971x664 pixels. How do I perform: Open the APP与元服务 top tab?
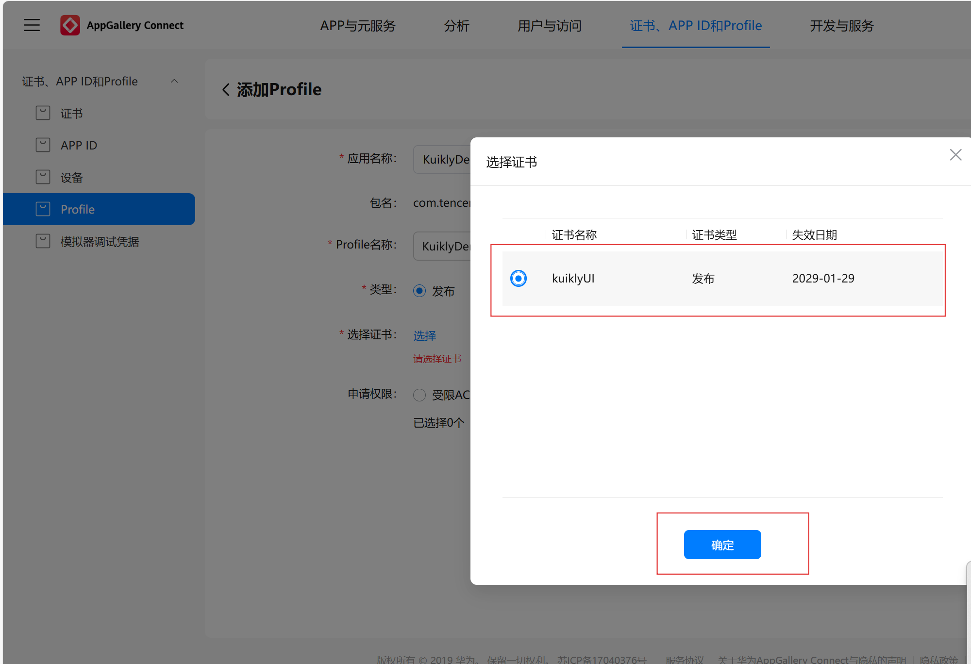[358, 26]
